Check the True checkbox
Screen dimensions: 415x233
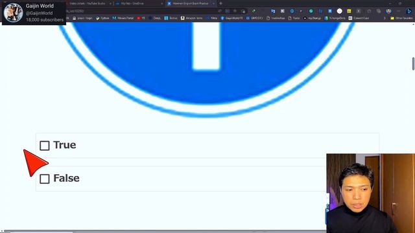[x=45, y=146]
